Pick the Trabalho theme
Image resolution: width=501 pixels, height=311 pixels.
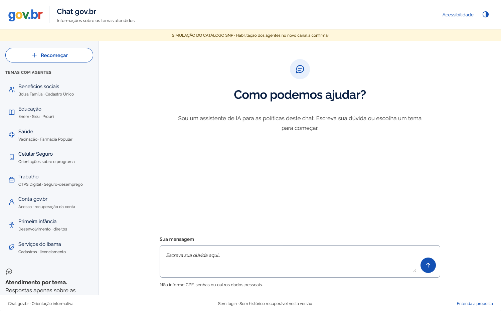pos(49,180)
